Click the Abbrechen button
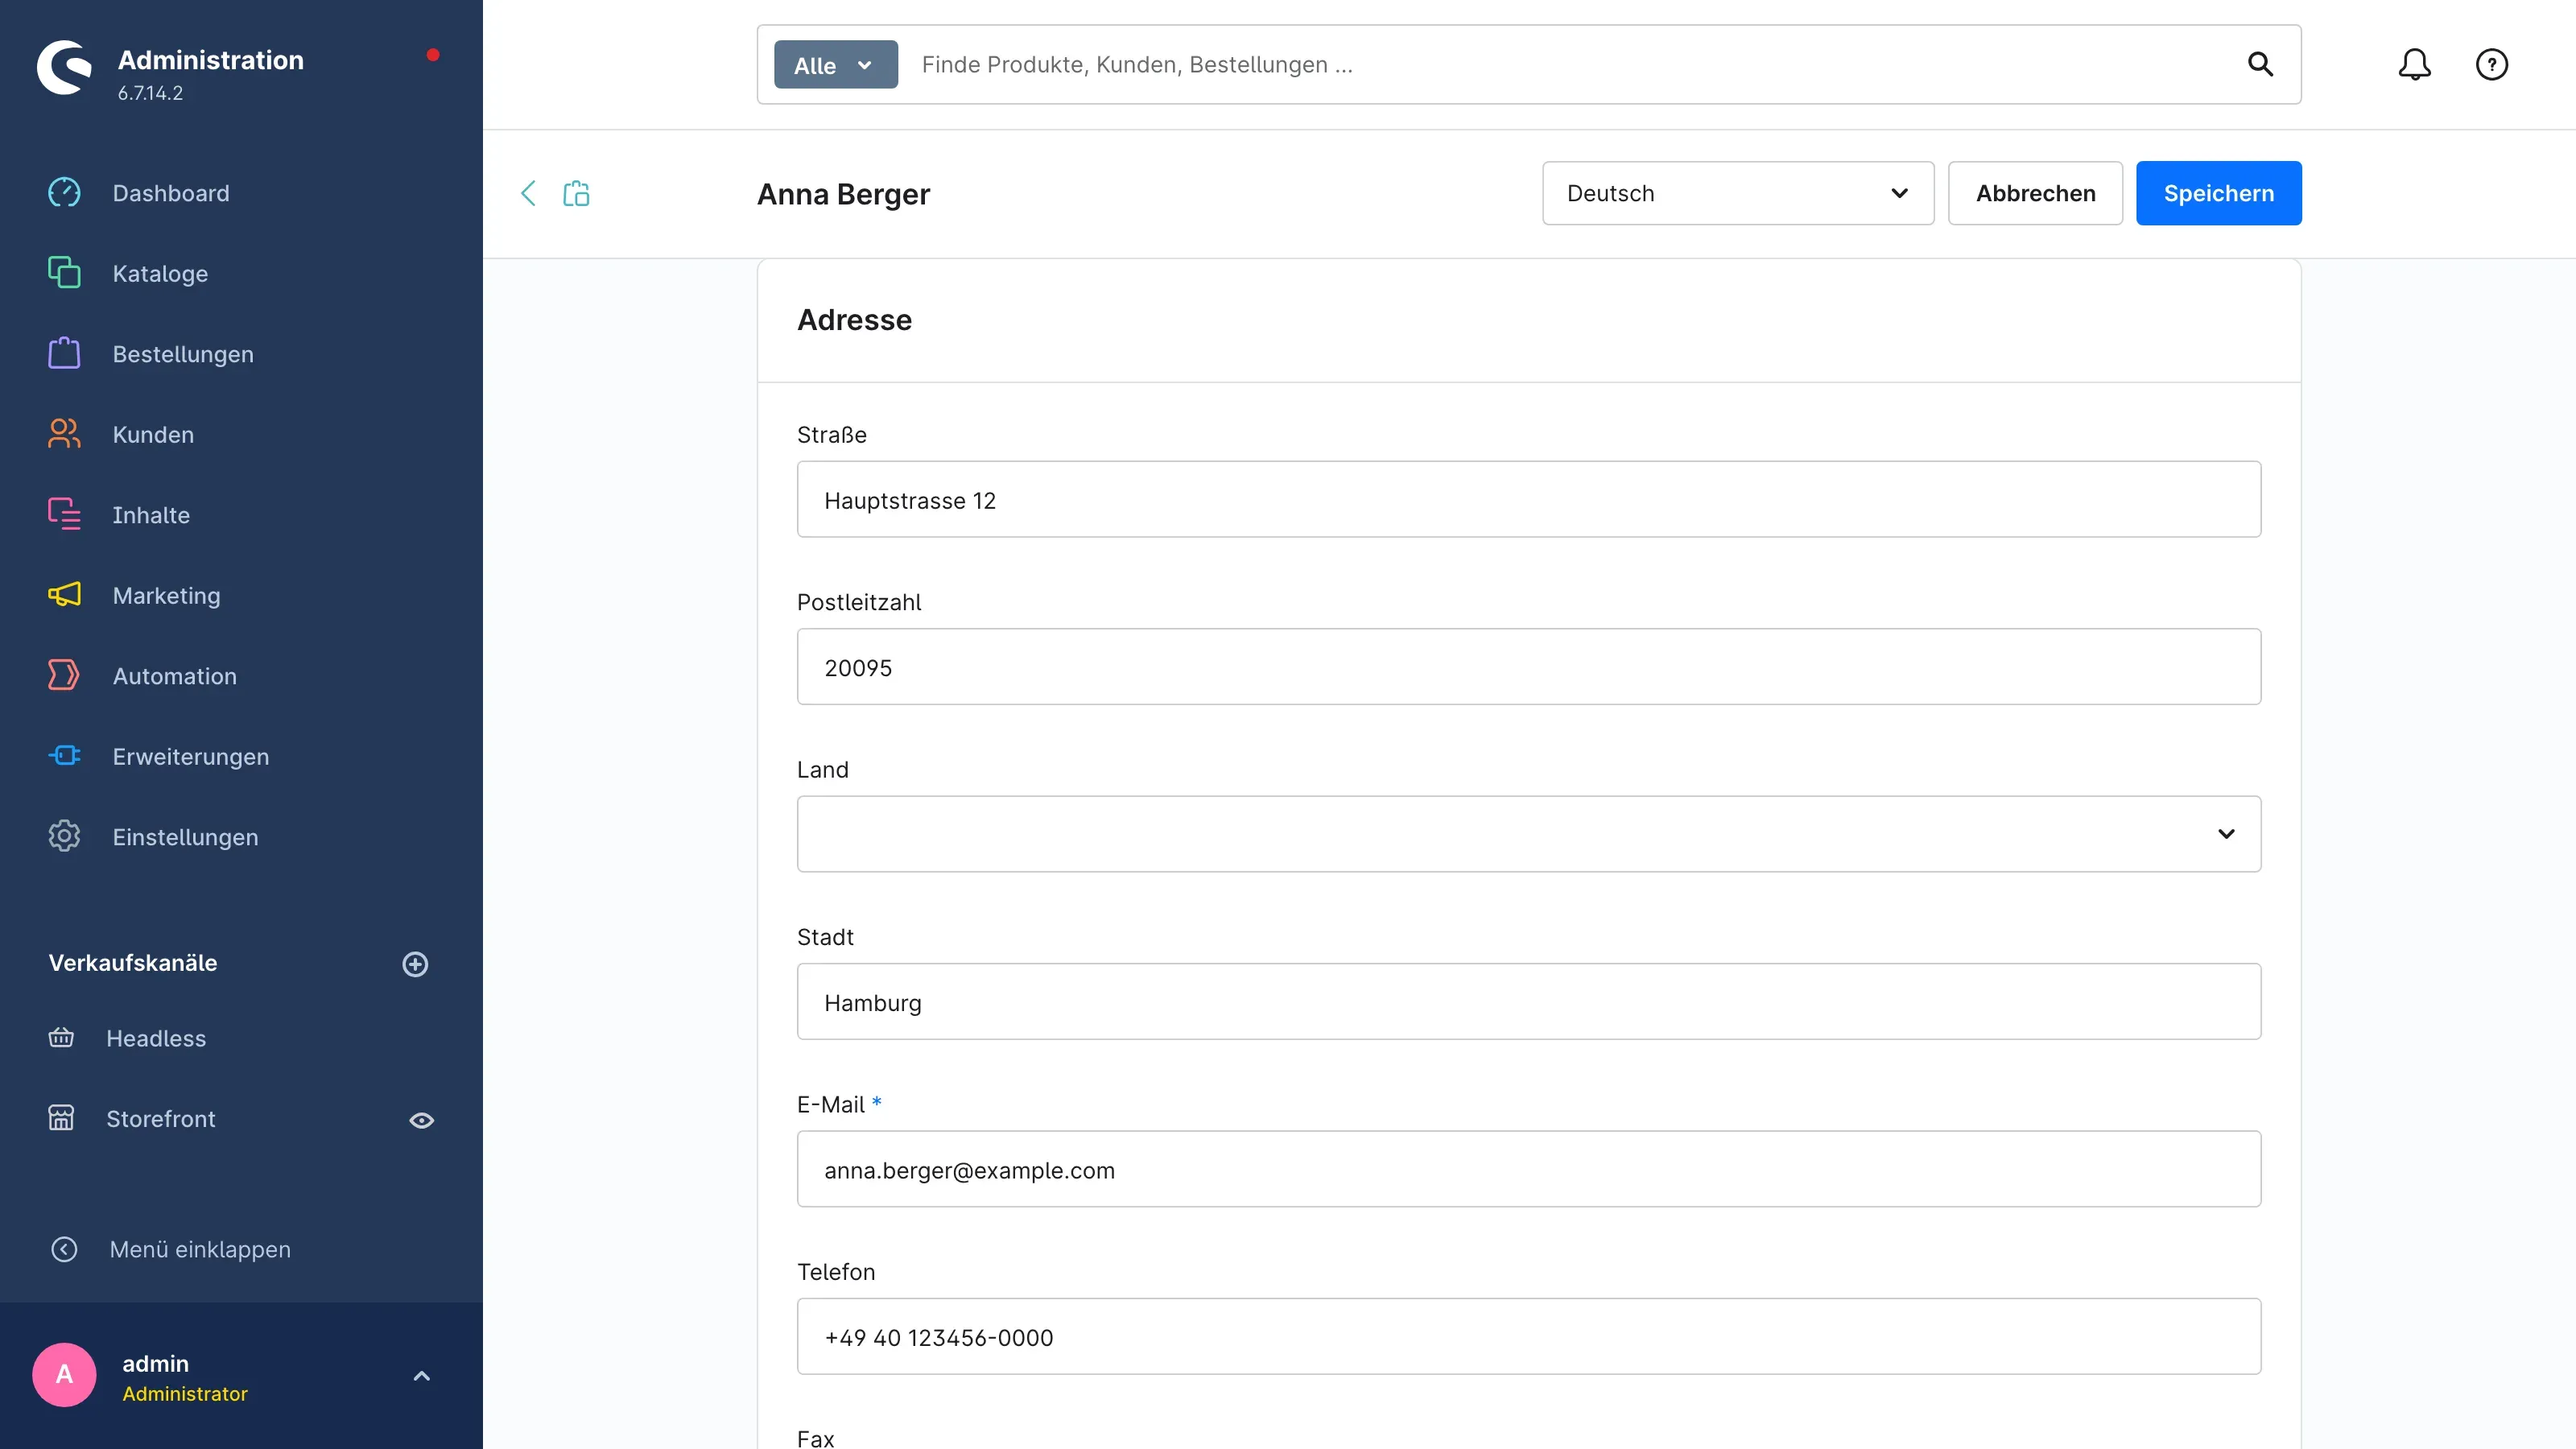Image resolution: width=2576 pixels, height=1449 pixels. pos(2035,193)
